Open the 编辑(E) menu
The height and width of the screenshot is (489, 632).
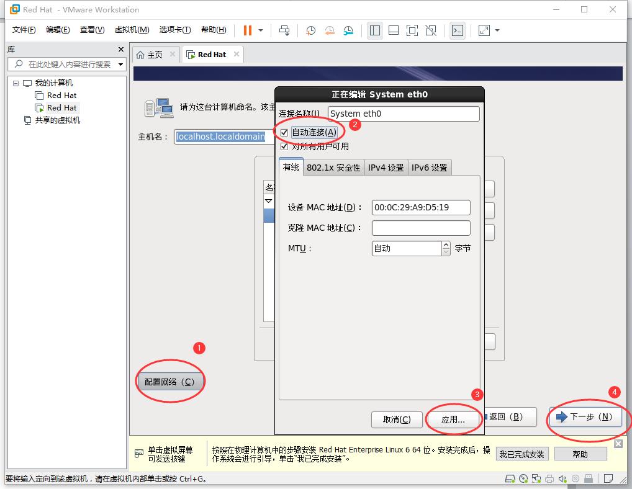tap(58, 30)
